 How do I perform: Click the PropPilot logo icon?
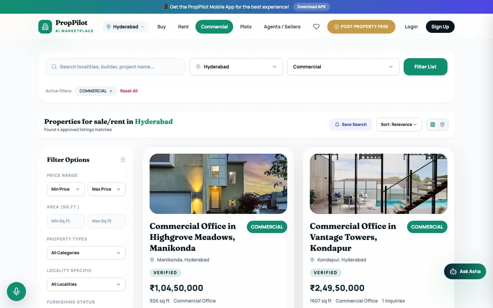(x=45, y=27)
